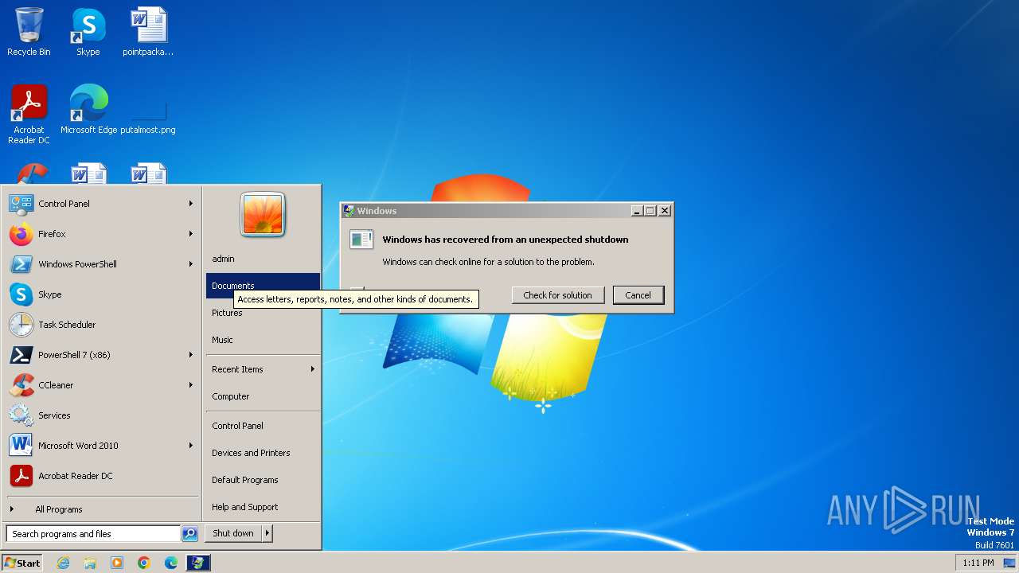This screenshot has height=573, width=1019.
Task: Open Windows PowerShell from the Start menu
Action: (x=101, y=264)
